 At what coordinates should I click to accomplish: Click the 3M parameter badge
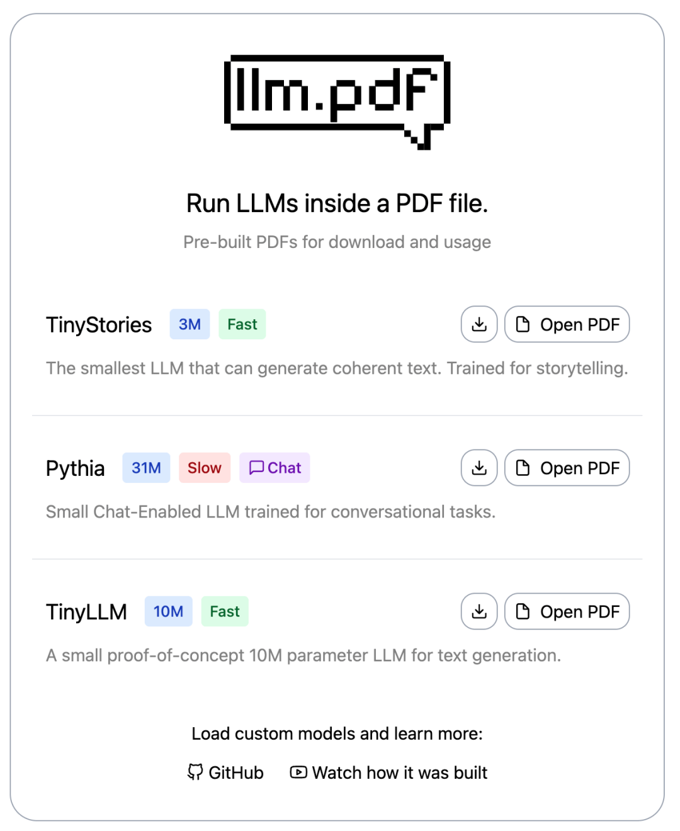[x=190, y=324]
